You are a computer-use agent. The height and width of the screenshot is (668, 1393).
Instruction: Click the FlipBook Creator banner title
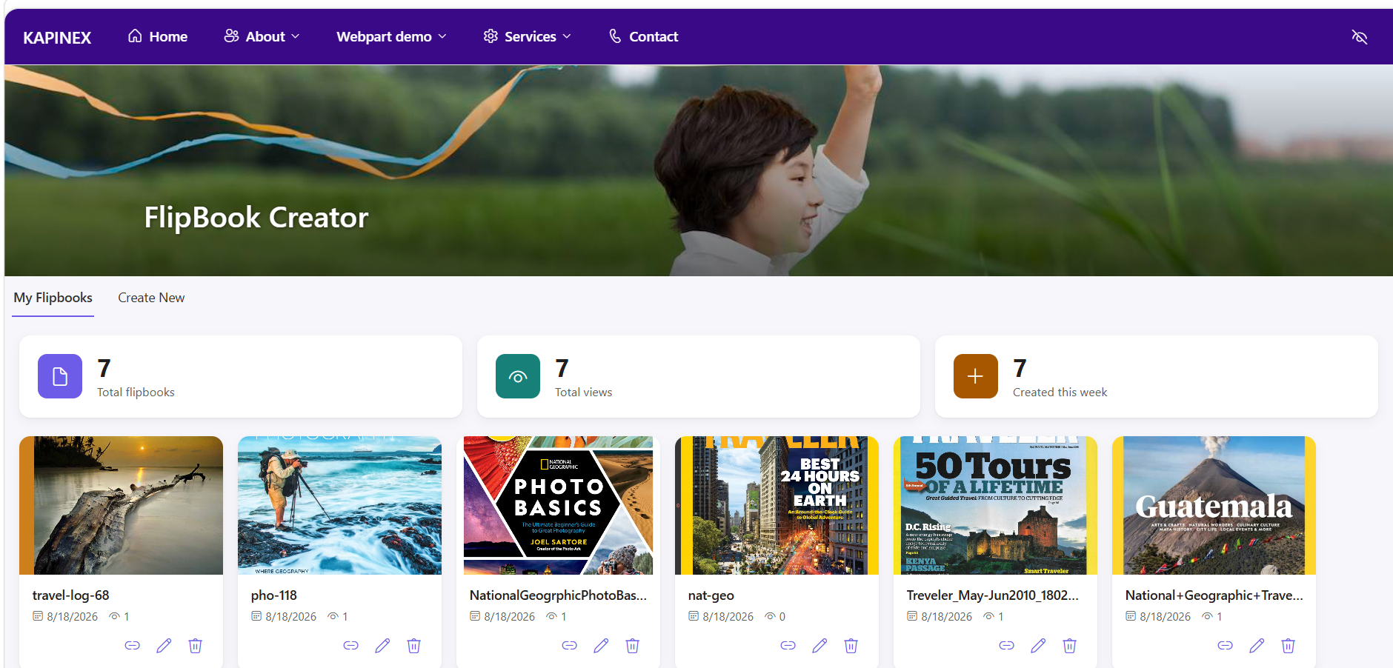click(256, 218)
